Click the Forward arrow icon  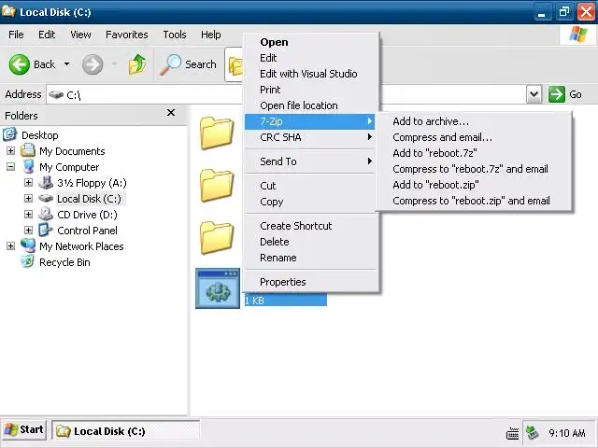pyautogui.click(x=93, y=64)
